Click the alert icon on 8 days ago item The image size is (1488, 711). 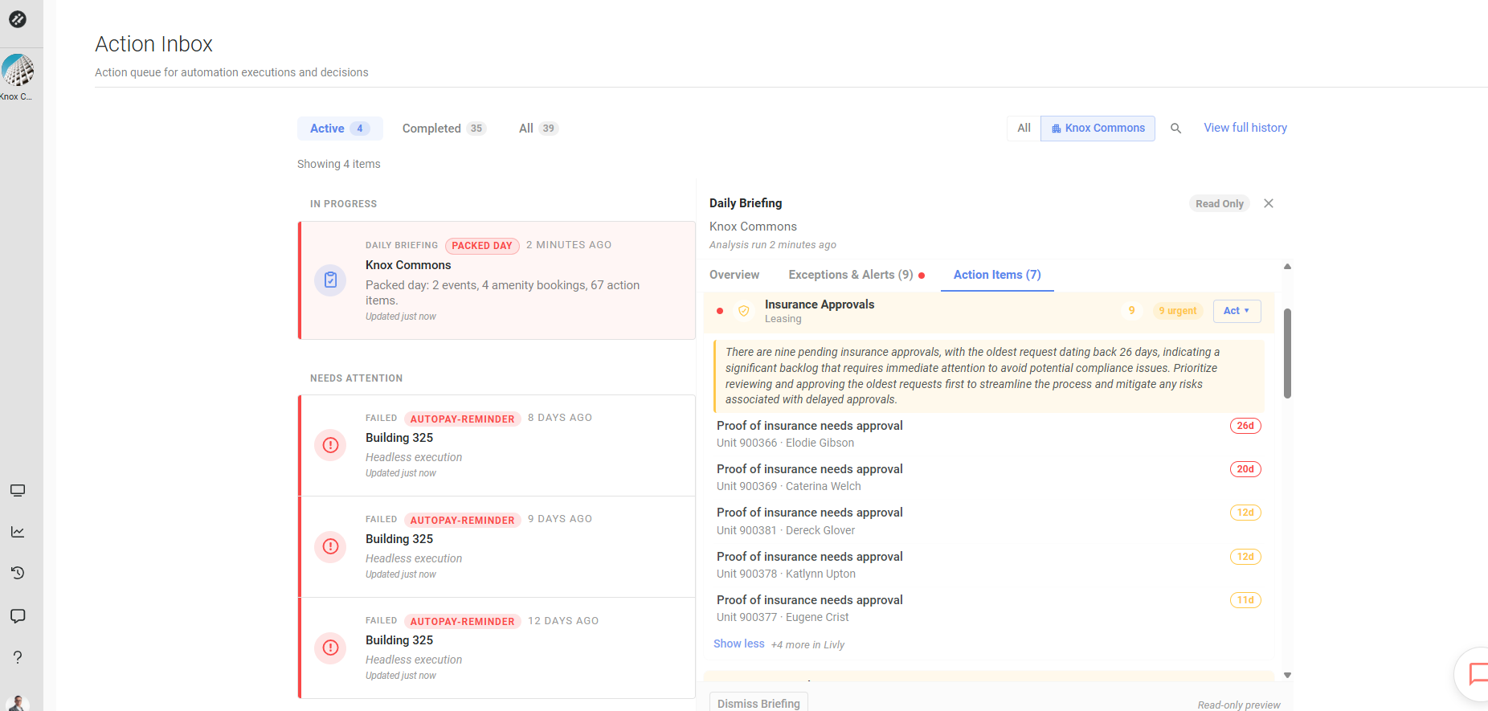click(x=330, y=445)
